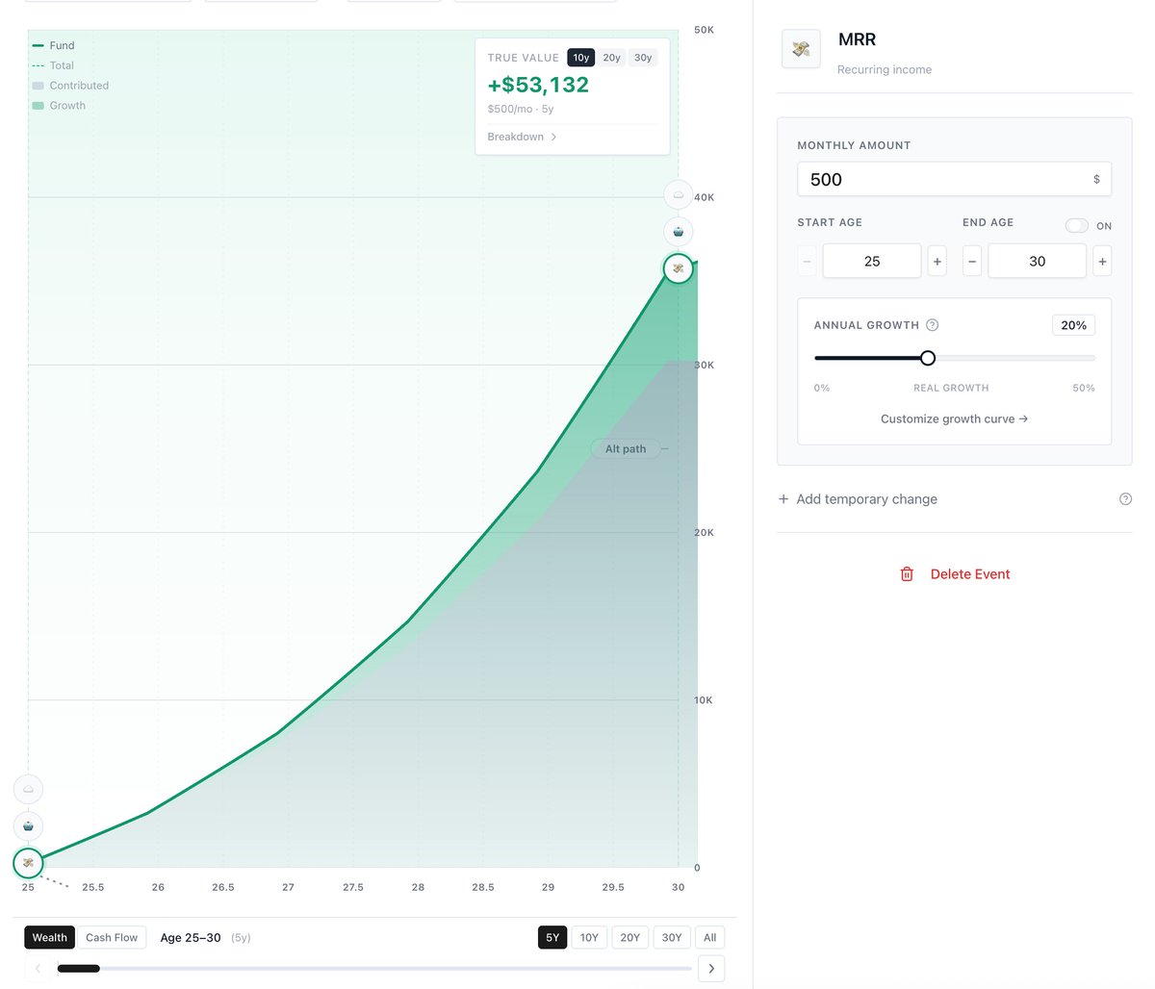Select the Cash Flow view tab
1155x989 pixels.
pos(112,938)
